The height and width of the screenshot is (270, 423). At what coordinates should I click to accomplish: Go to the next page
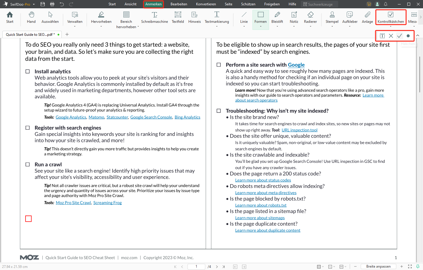217,267
